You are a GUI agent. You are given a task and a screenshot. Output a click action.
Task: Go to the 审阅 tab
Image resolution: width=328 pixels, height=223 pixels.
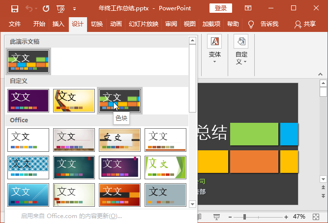point(171,24)
